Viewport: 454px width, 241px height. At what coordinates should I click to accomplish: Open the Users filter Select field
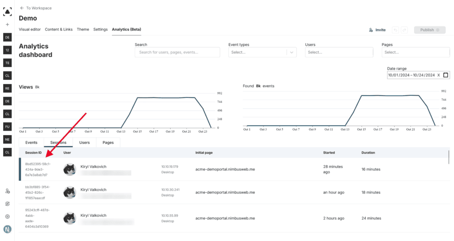tap(339, 52)
